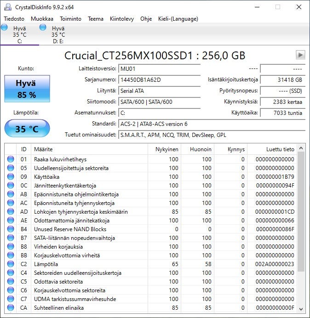Click status icon of Epäonnistuneita tyhjennyskertoja row
The image size is (310, 318).
11,203
